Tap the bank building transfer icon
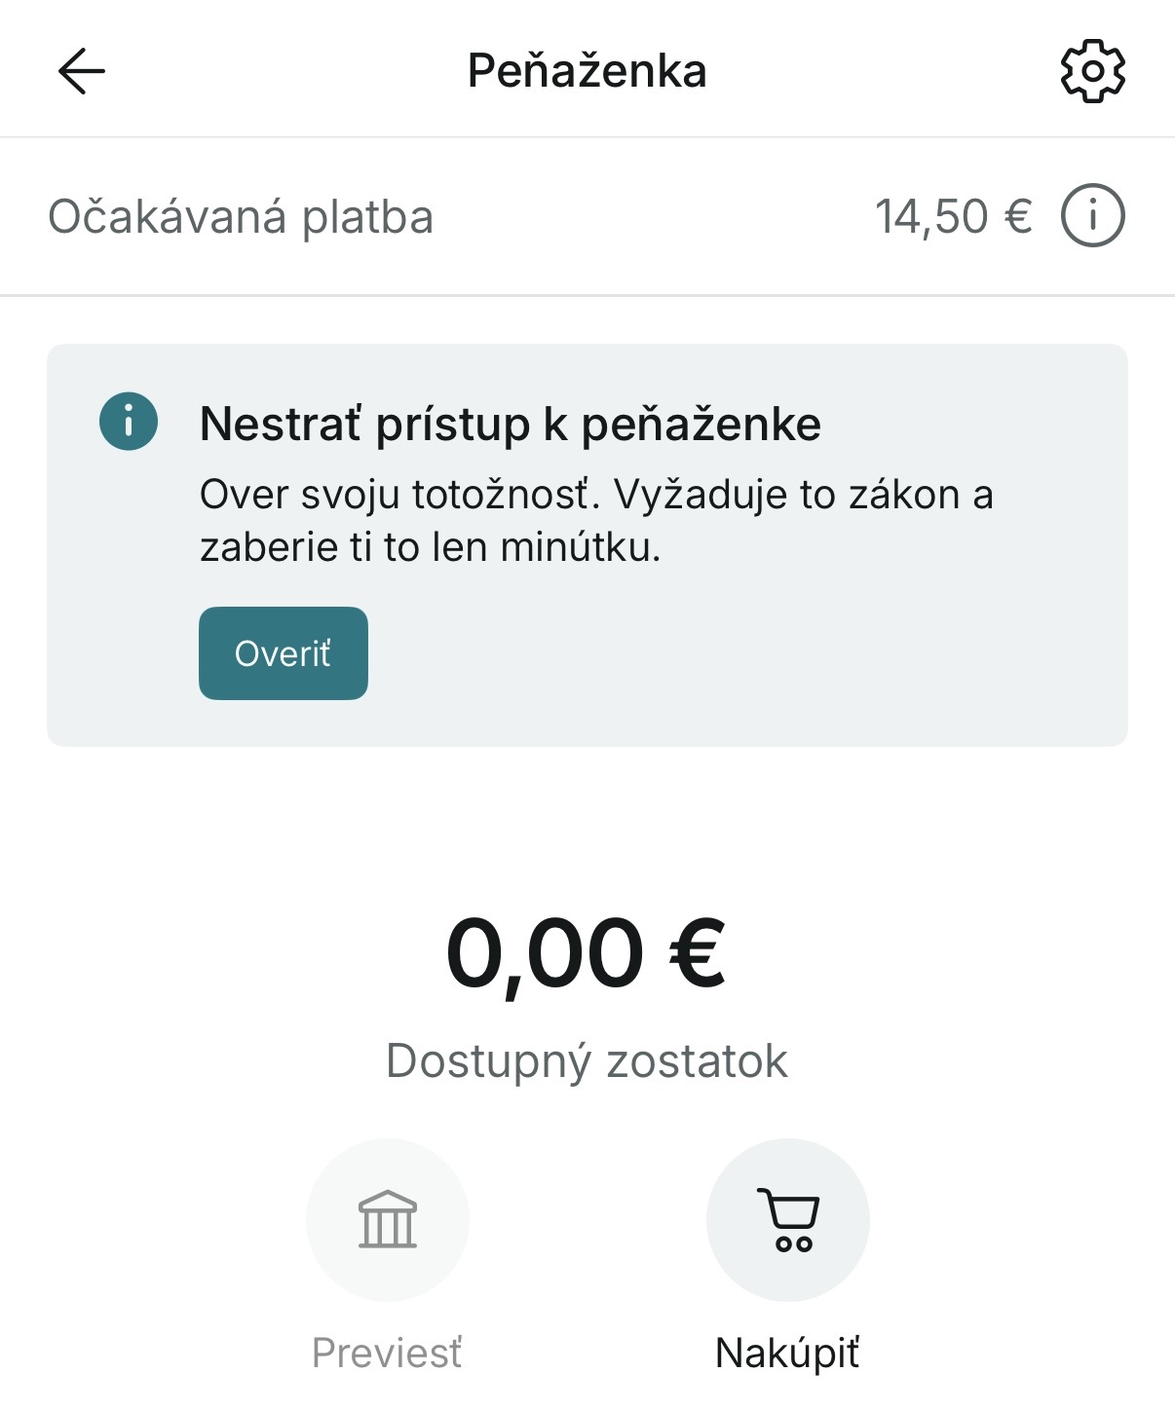 (388, 1219)
